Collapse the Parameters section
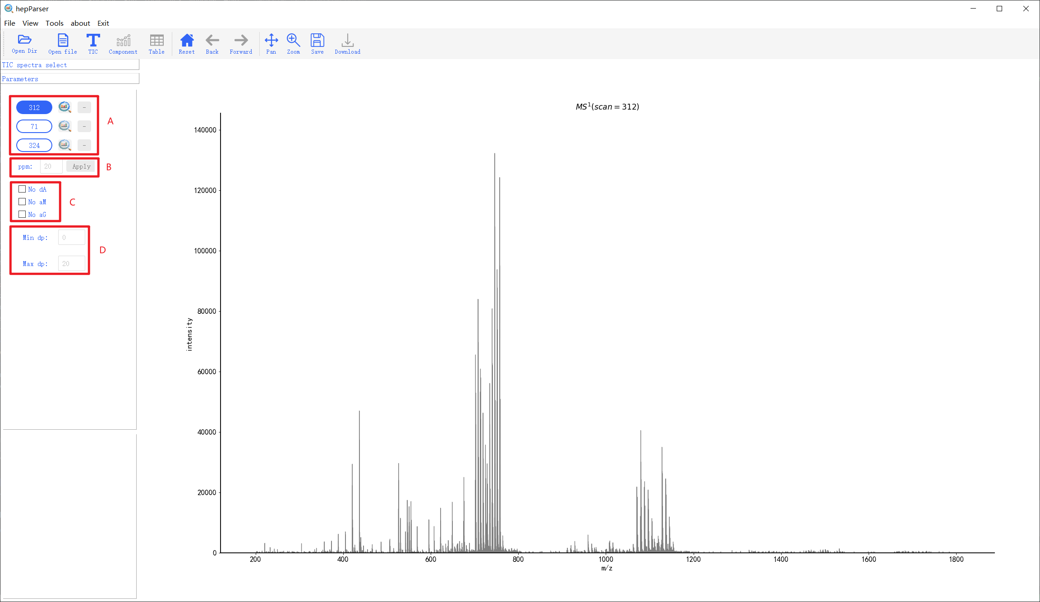The height and width of the screenshot is (602, 1040). (x=70, y=79)
